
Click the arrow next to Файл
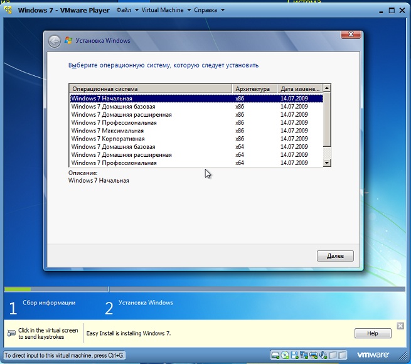pyautogui.click(x=137, y=10)
